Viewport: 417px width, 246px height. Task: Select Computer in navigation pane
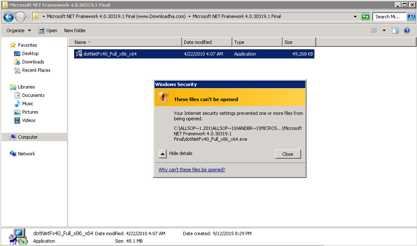(x=34, y=137)
